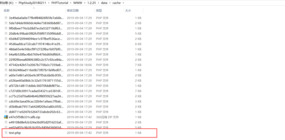Click the file icon of a526ae60a08dc3c32a51761871155d
The width and height of the screenshot is (285, 140).
[x=6, y=80]
